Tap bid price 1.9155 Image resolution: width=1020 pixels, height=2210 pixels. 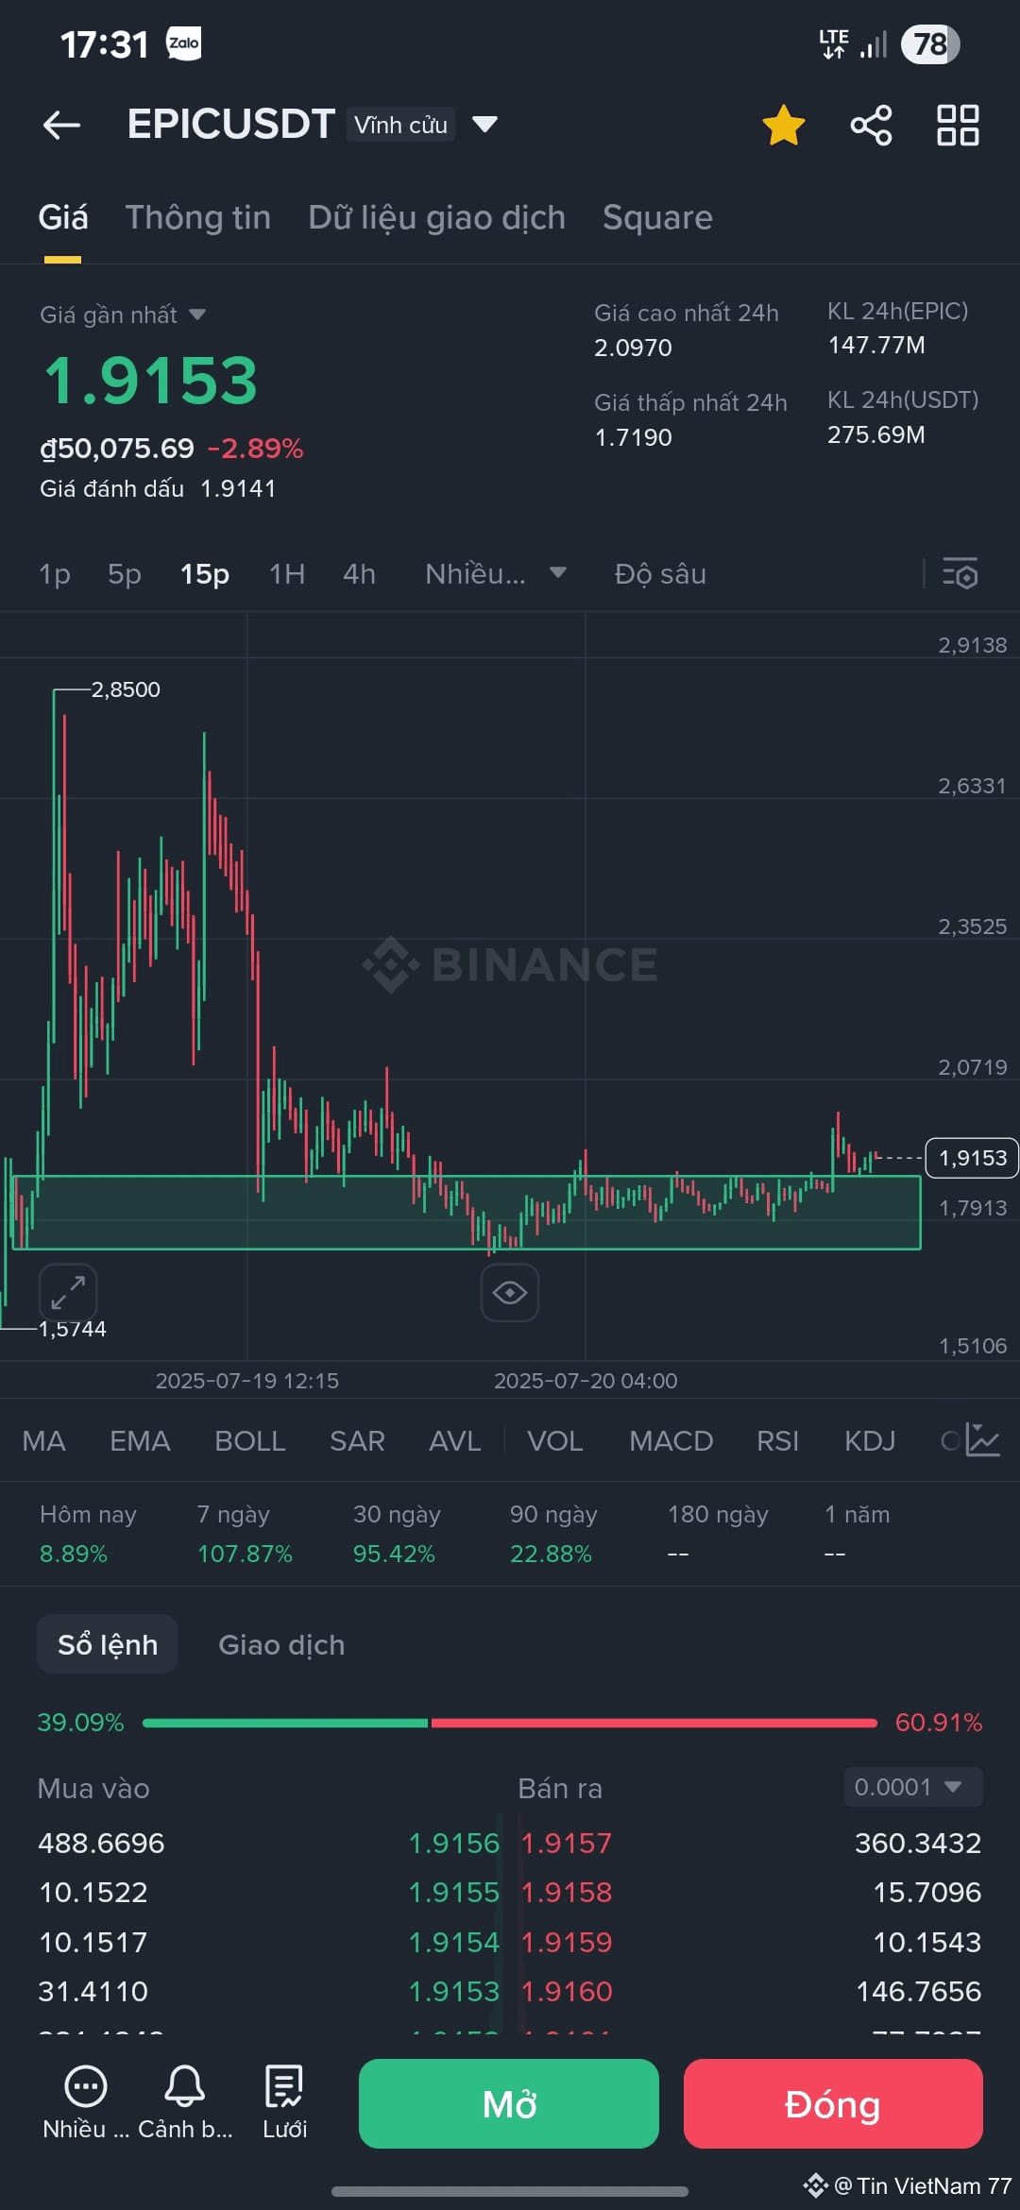click(453, 1892)
